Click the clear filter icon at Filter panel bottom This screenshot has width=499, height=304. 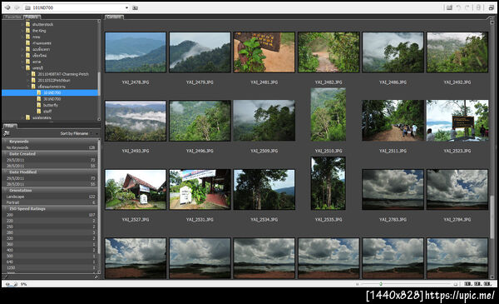[96, 277]
